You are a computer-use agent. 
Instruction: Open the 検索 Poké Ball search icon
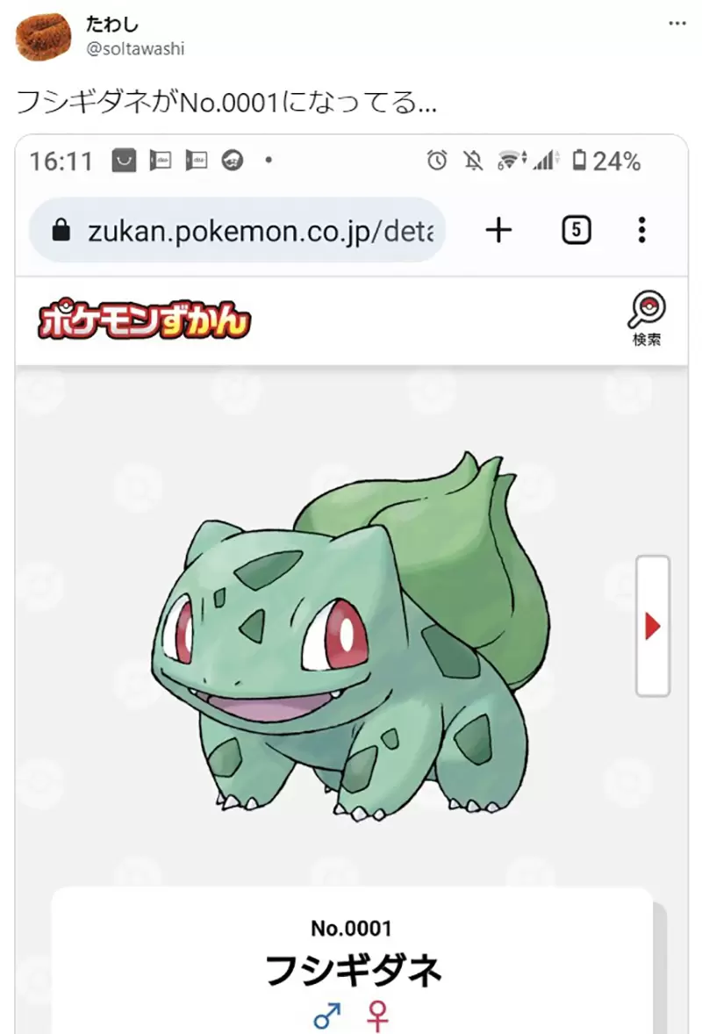pos(646,319)
